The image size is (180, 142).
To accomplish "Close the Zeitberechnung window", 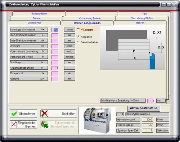I will [174, 5].
